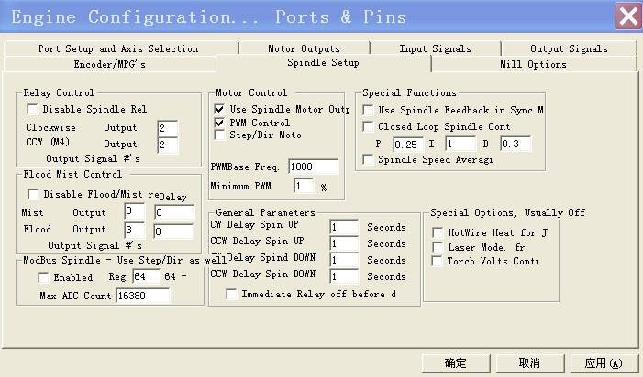Switch to the Motor Outputs tab
This screenshot has width=643, height=377.
point(304,48)
